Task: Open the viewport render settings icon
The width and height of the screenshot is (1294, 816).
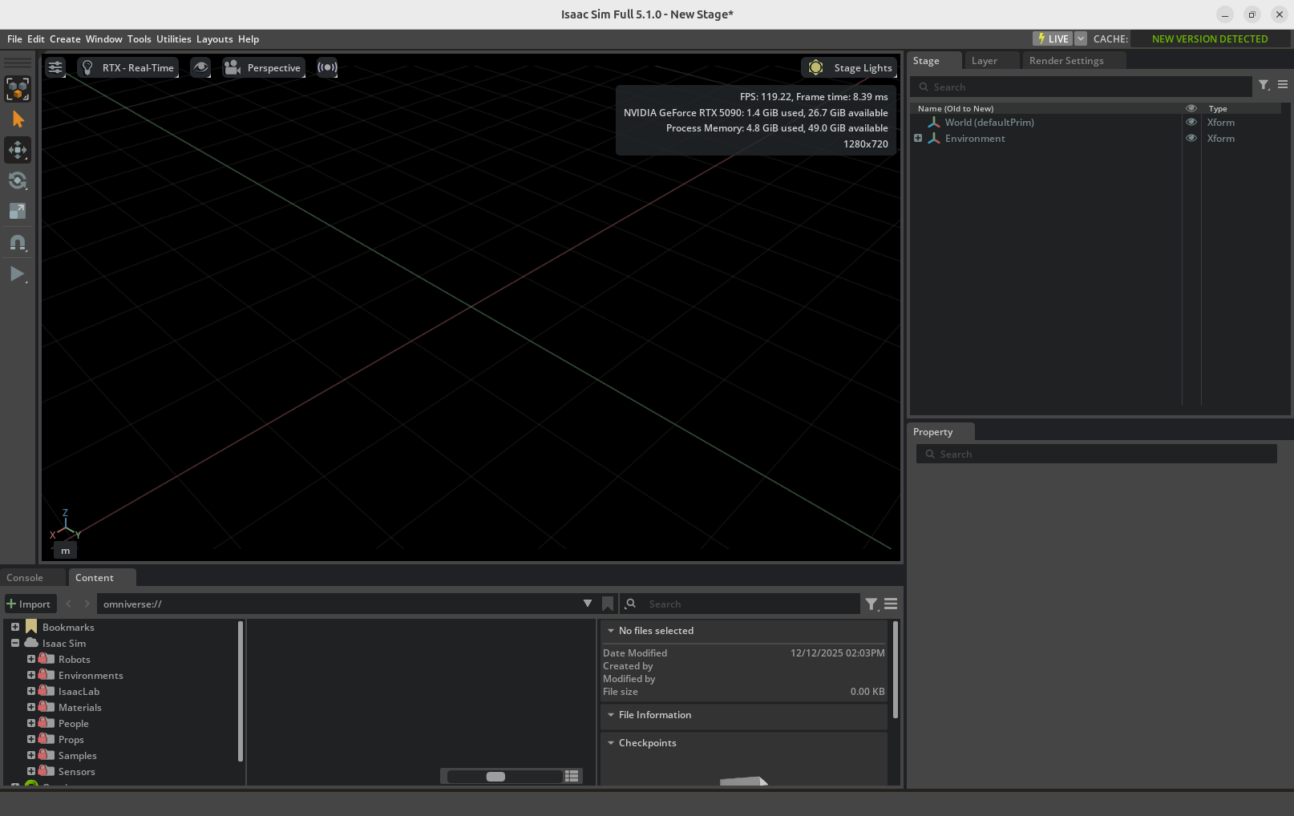Action: click(x=55, y=67)
